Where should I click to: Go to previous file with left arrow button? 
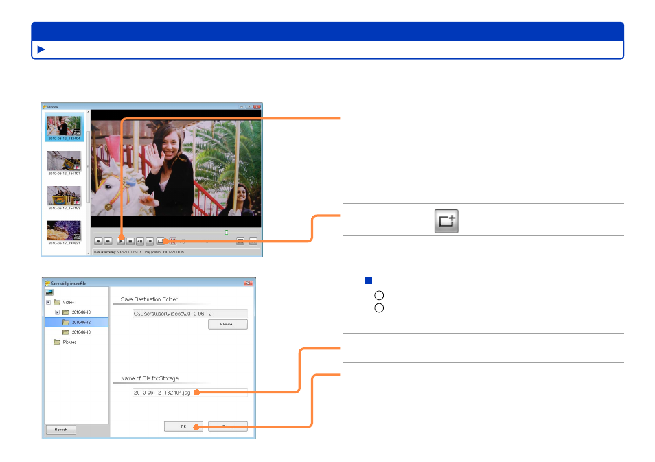(98, 241)
